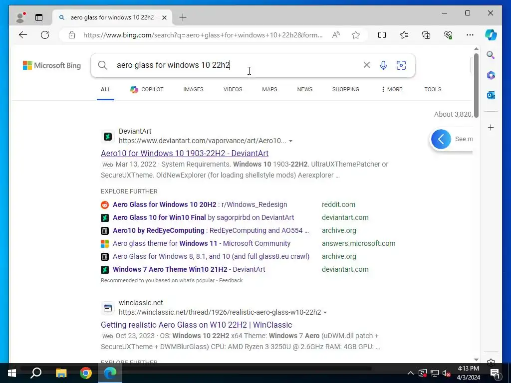The width and height of the screenshot is (511, 383).
Task: Open Aero Glass for Windows 10 20H2 reddit link
Action: 200,204
